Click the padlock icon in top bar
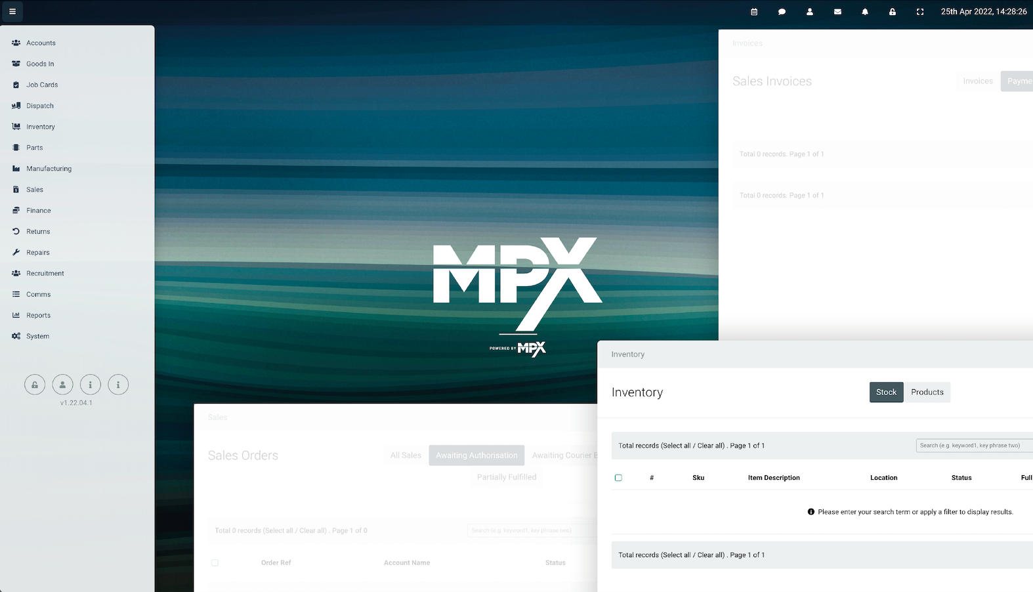 (893, 12)
